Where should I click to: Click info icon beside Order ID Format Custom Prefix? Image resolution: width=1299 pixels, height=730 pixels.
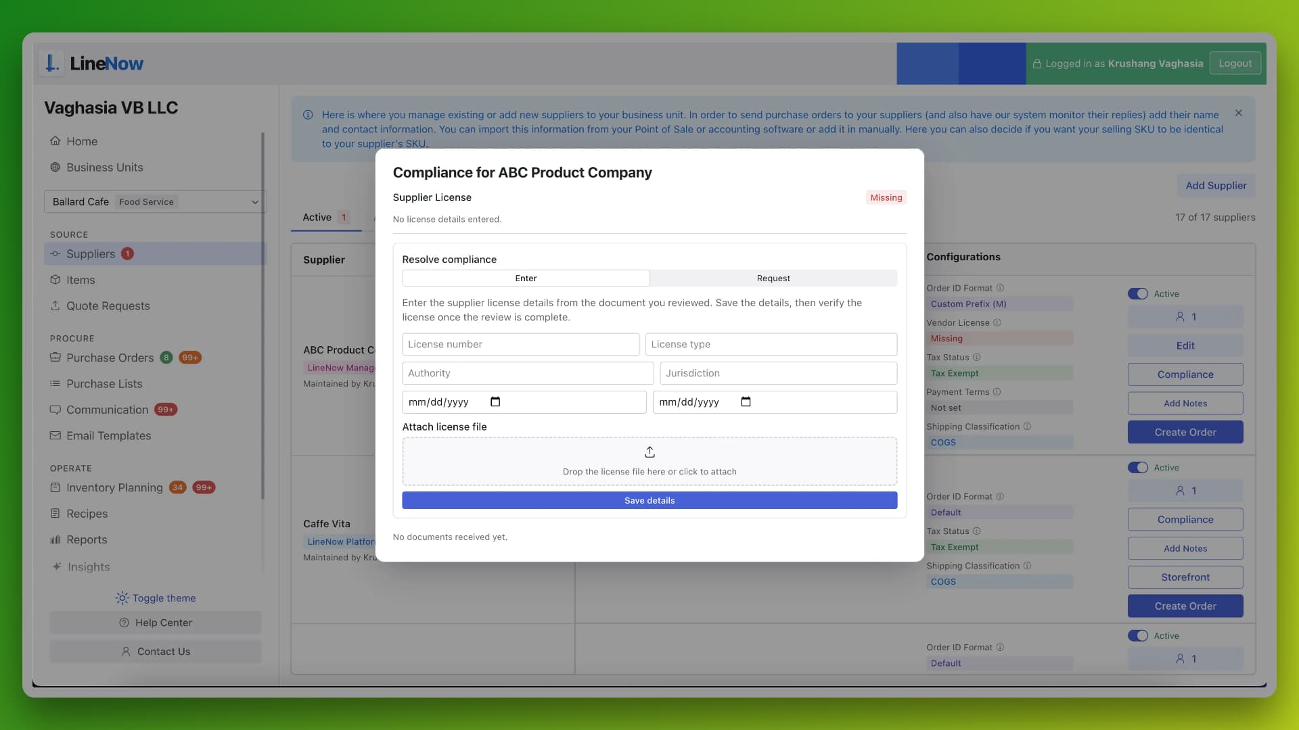[x=1001, y=288]
